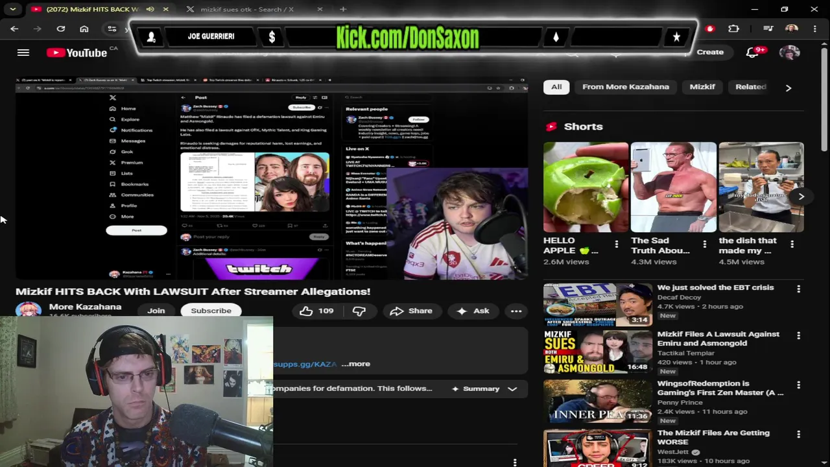Open HELLO APPLE short thumbnail
830x467 pixels.
pos(586,187)
